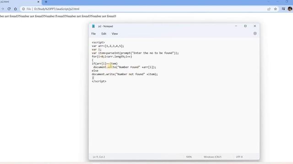This screenshot has width=293, height=164.
Task: Click the for loop line in Notepad
Action: click(x=112, y=56)
